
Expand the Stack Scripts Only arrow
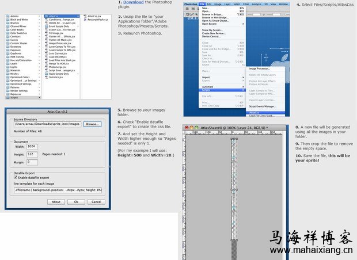point(78,74)
